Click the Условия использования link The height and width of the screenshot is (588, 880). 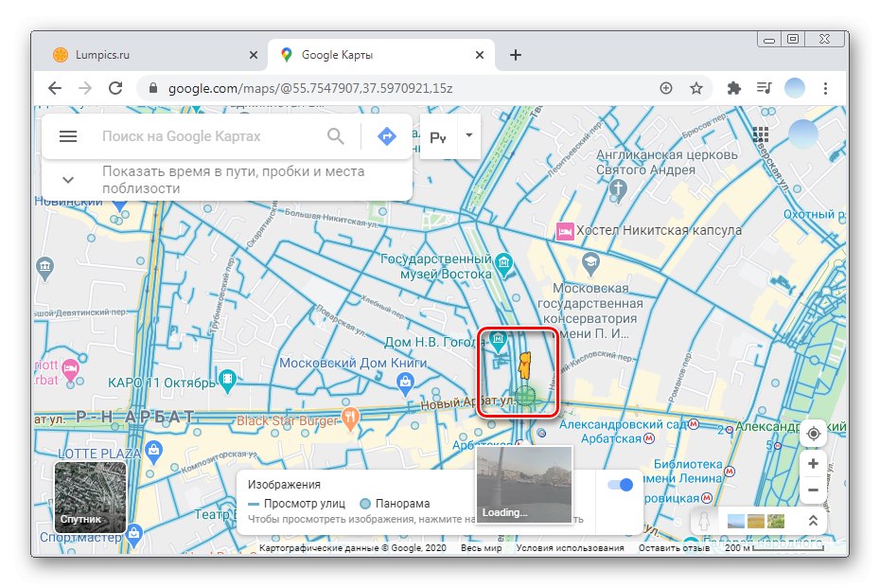570,548
